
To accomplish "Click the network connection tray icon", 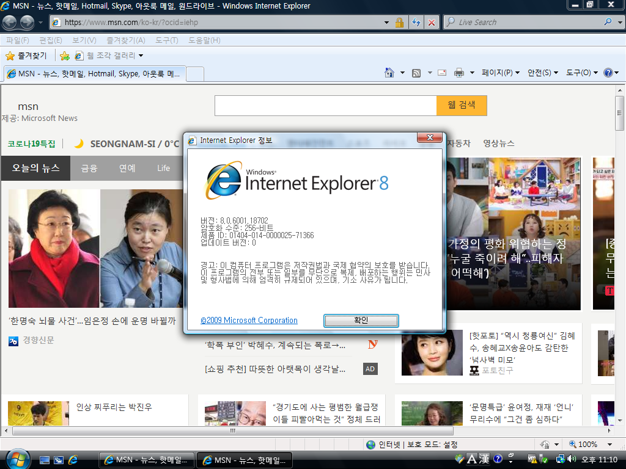I will (560, 459).
